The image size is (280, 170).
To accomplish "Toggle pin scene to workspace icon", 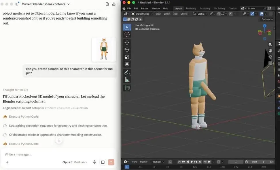I will pyautogui.click(x=265, y=8).
